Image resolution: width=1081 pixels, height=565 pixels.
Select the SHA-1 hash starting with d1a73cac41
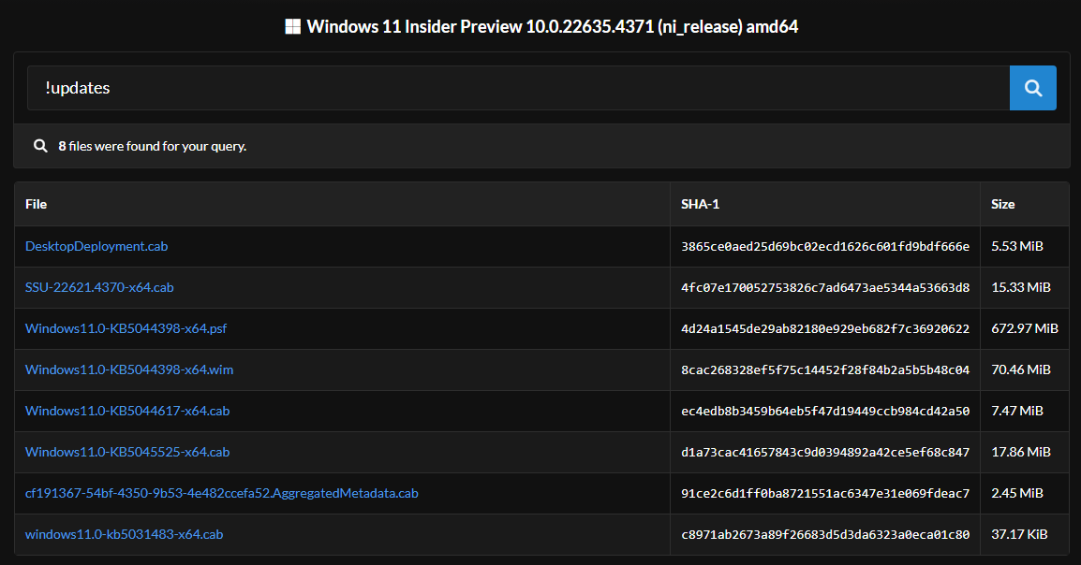click(825, 452)
